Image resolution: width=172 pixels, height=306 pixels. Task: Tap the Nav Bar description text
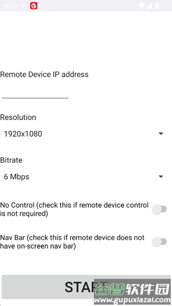(72, 242)
